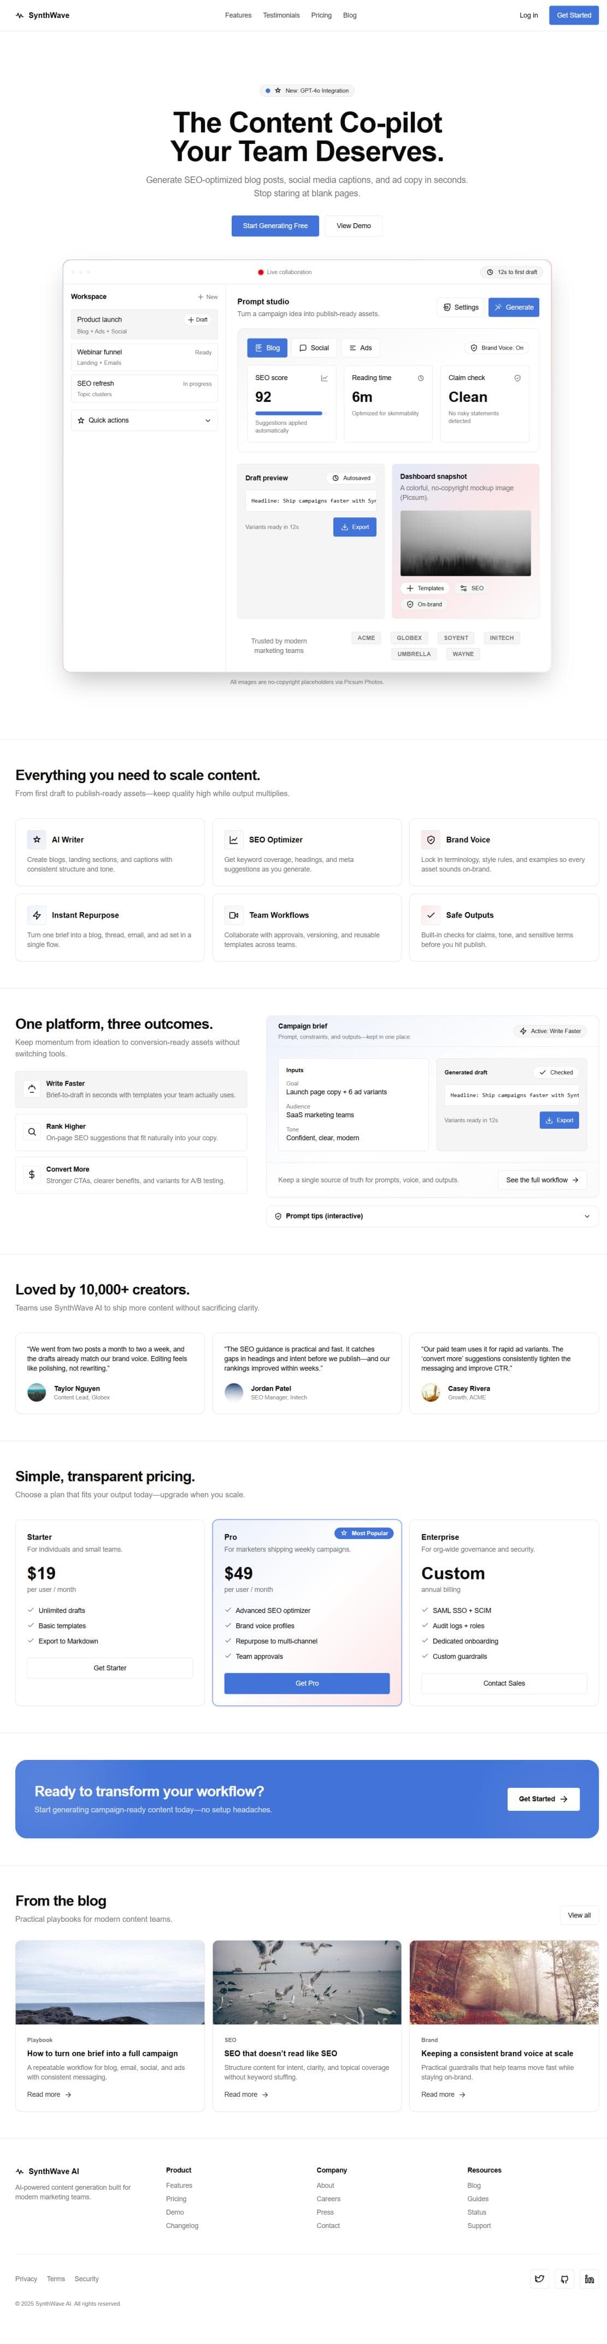Viewport: 607px width, 2344px height.
Task: Toggle Brand Voice to Off
Action: click(x=496, y=348)
